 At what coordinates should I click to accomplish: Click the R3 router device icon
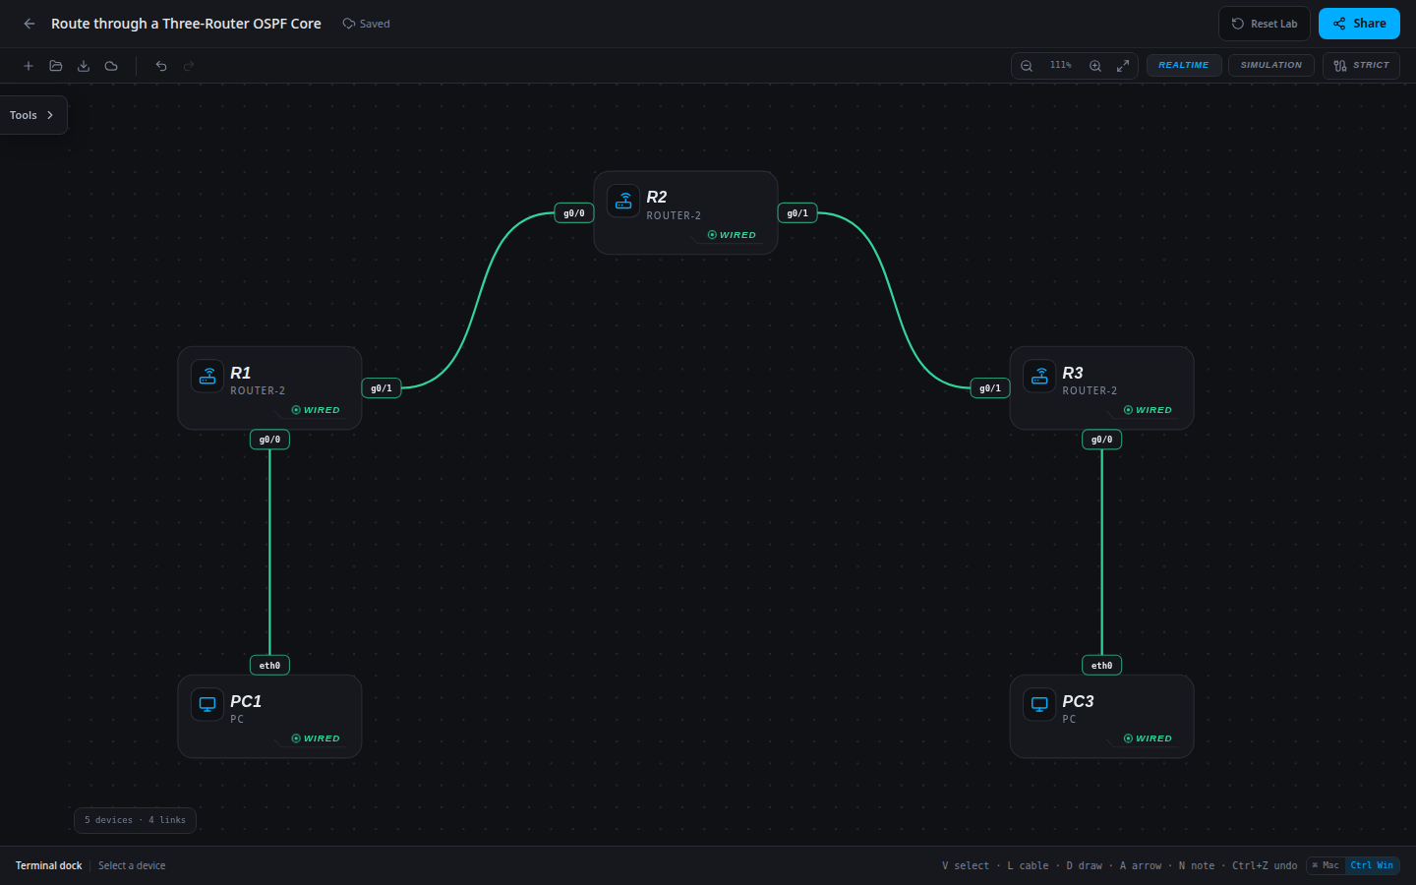[x=1039, y=376]
